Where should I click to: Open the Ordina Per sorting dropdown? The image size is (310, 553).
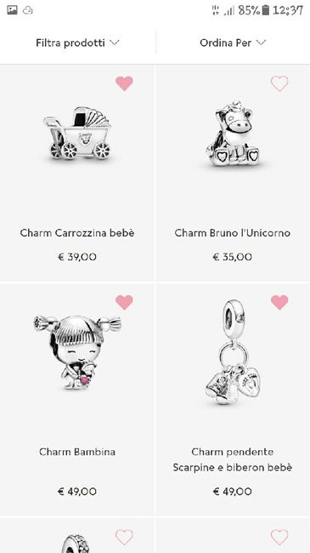point(233,43)
